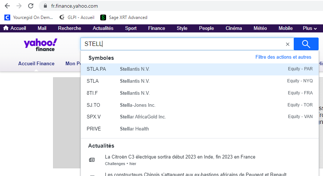Click the Accueil home icon in Yahoo bar

6,28
